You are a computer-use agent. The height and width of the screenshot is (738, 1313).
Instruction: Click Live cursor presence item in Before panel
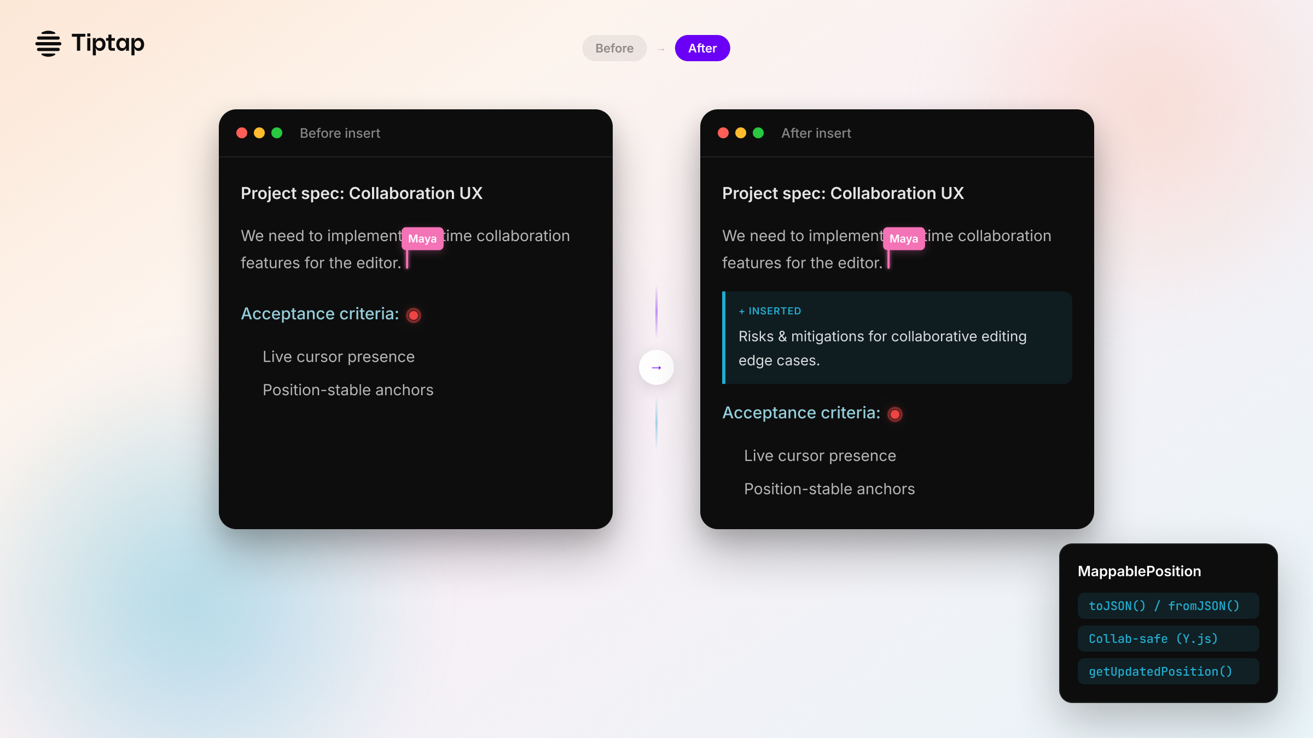pyautogui.click(x=339, y=356)
